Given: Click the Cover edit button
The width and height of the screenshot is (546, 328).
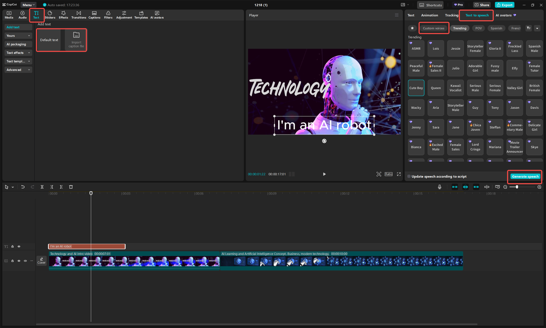Looking at the screenshot, I should [x=41, y=261].
